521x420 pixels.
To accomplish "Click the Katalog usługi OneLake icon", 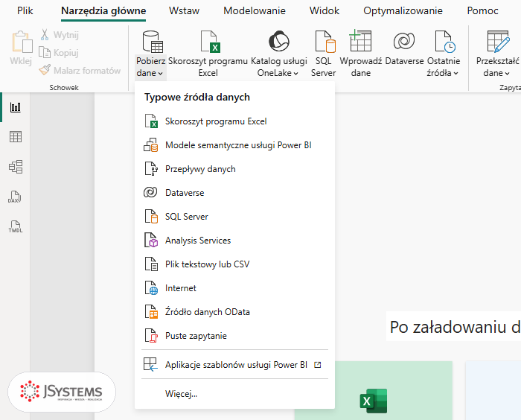I will coord(279,41).
